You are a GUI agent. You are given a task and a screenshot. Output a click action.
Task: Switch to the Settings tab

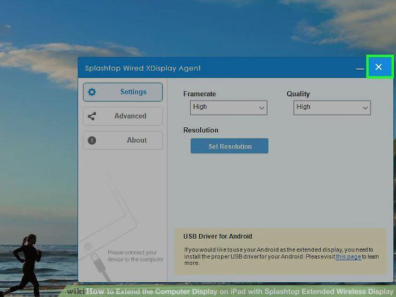point(123,92)
